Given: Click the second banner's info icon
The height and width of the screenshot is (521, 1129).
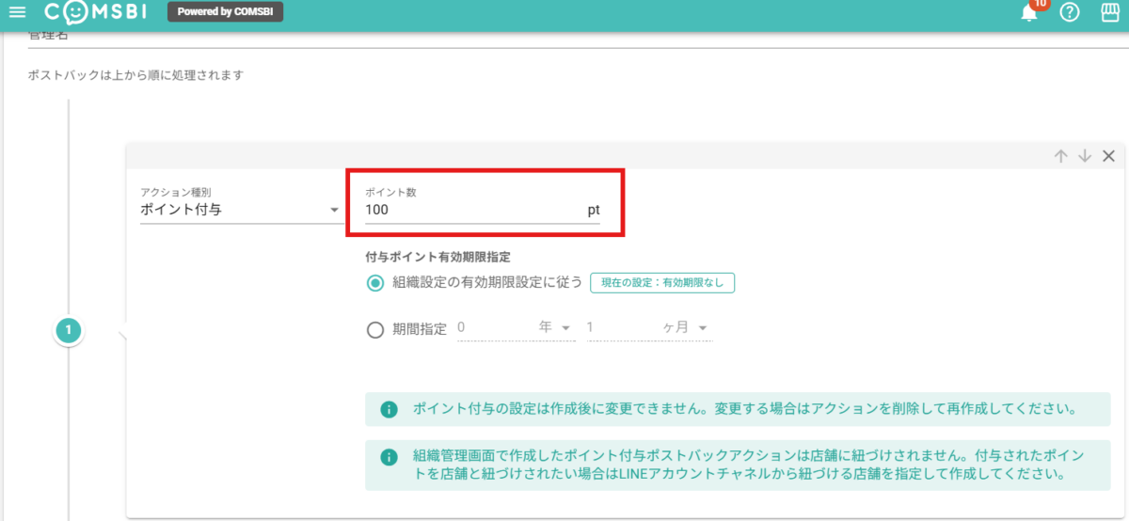Looking at the screenshot, I should coord(387,457).
